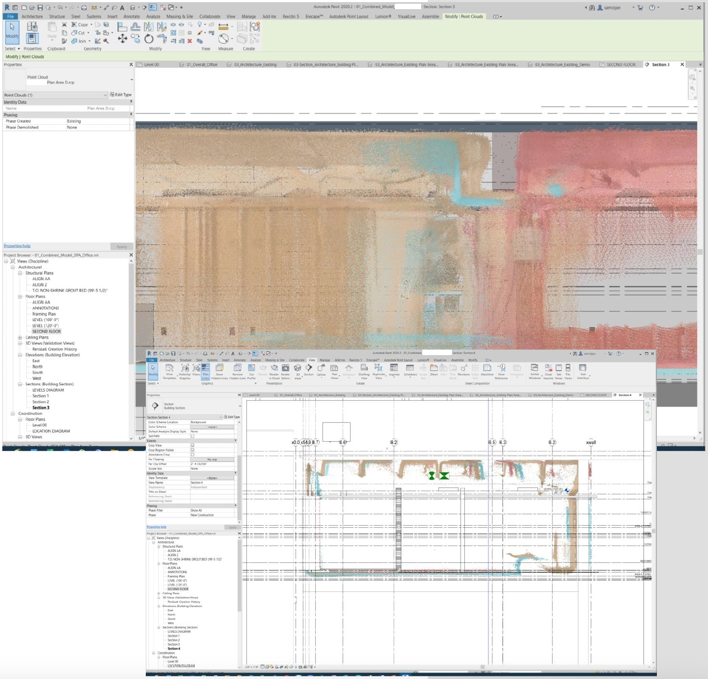This screenshot has width=708, height=679.
Task: Open the Manage ribbon tab in the lower window
Action: click(325, 360)
